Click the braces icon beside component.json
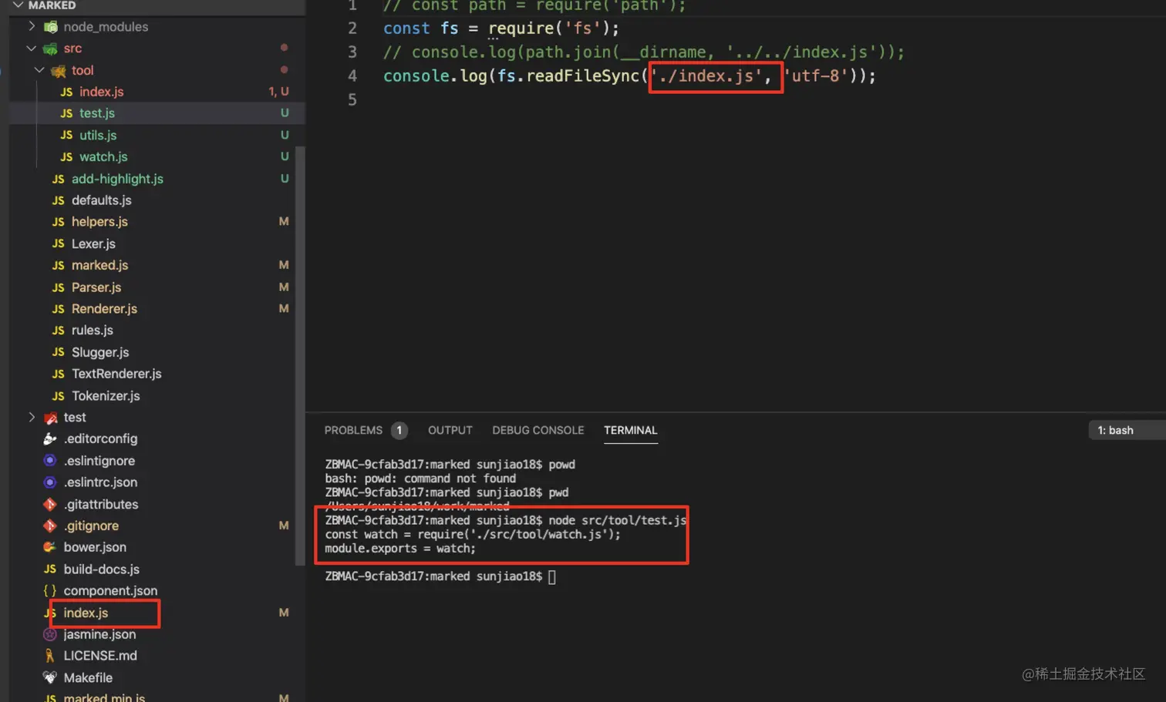 (x=50, y=591)
